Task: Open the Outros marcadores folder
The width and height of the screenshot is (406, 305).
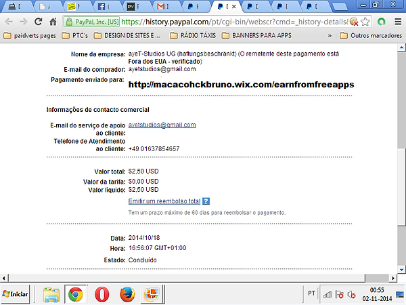Action: (x=371, y=35)
